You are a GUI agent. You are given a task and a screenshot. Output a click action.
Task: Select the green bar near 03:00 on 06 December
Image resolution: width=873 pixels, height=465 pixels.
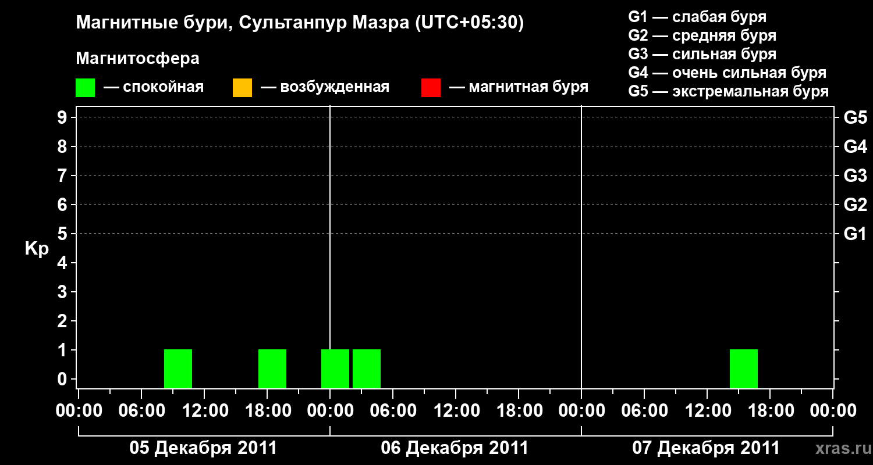coord(367,369)
